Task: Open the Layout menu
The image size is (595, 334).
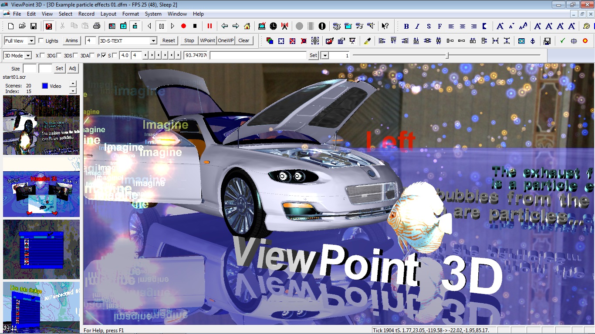Action: point(108,14)
